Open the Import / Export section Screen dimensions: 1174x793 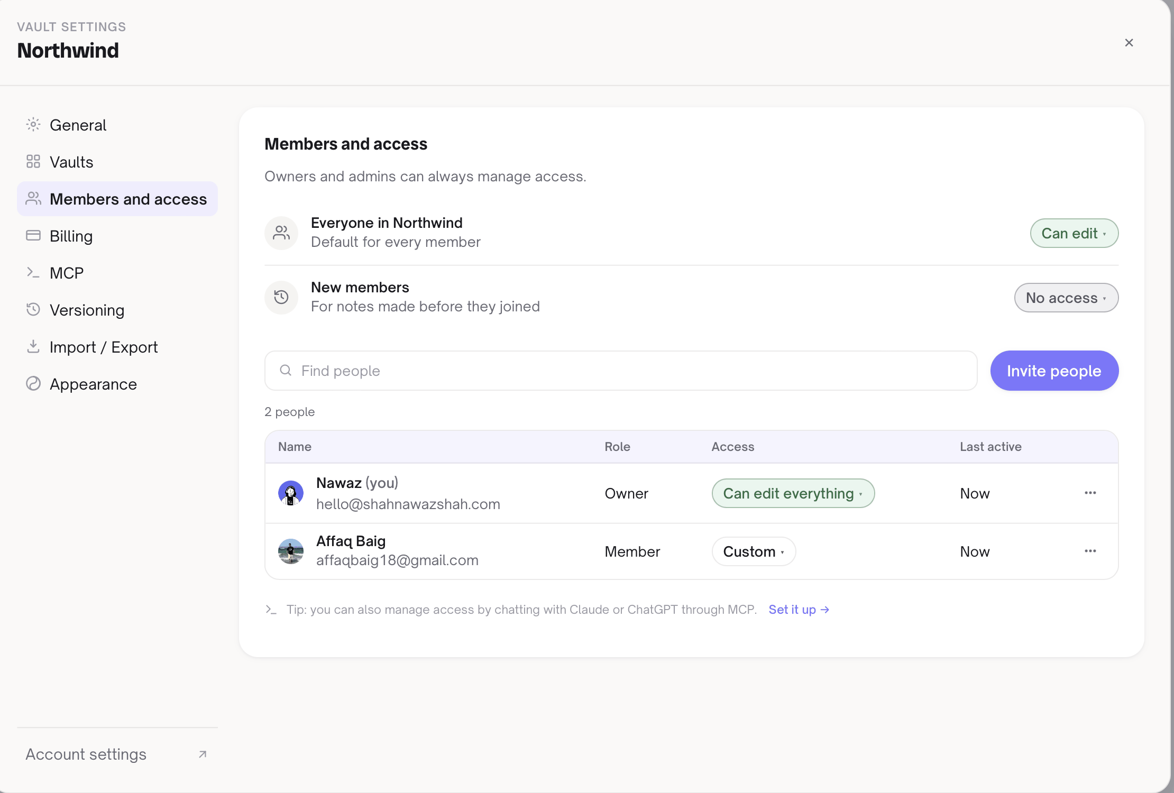pos(117,347)
